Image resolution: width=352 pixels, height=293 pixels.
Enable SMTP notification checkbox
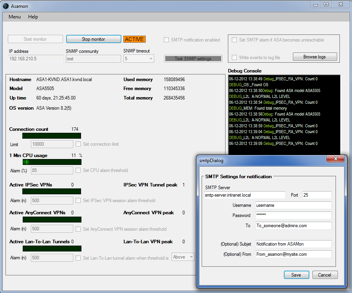pos(166,40)
